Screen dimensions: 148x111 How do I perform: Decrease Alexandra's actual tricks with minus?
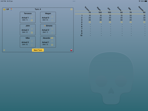[x=52, y=45]
